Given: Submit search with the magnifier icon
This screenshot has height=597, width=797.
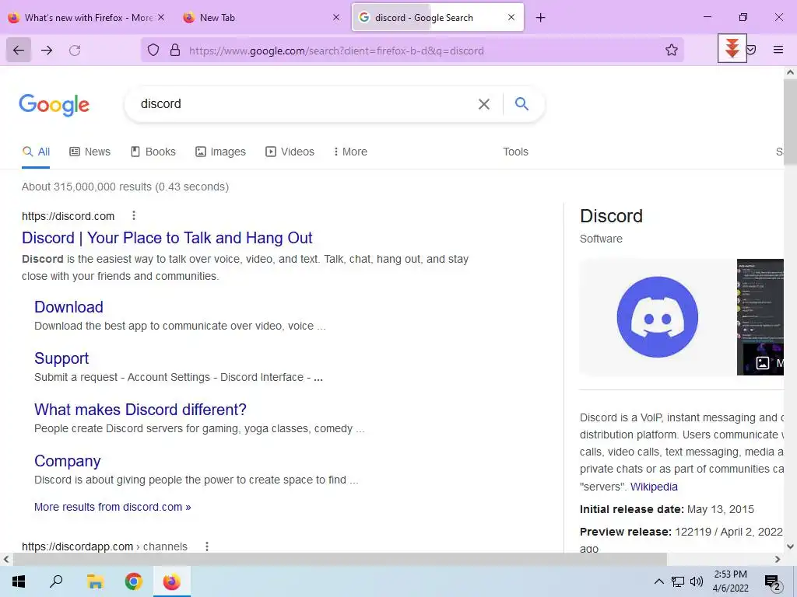Looking at the screenshot, I should pos(521,104).
